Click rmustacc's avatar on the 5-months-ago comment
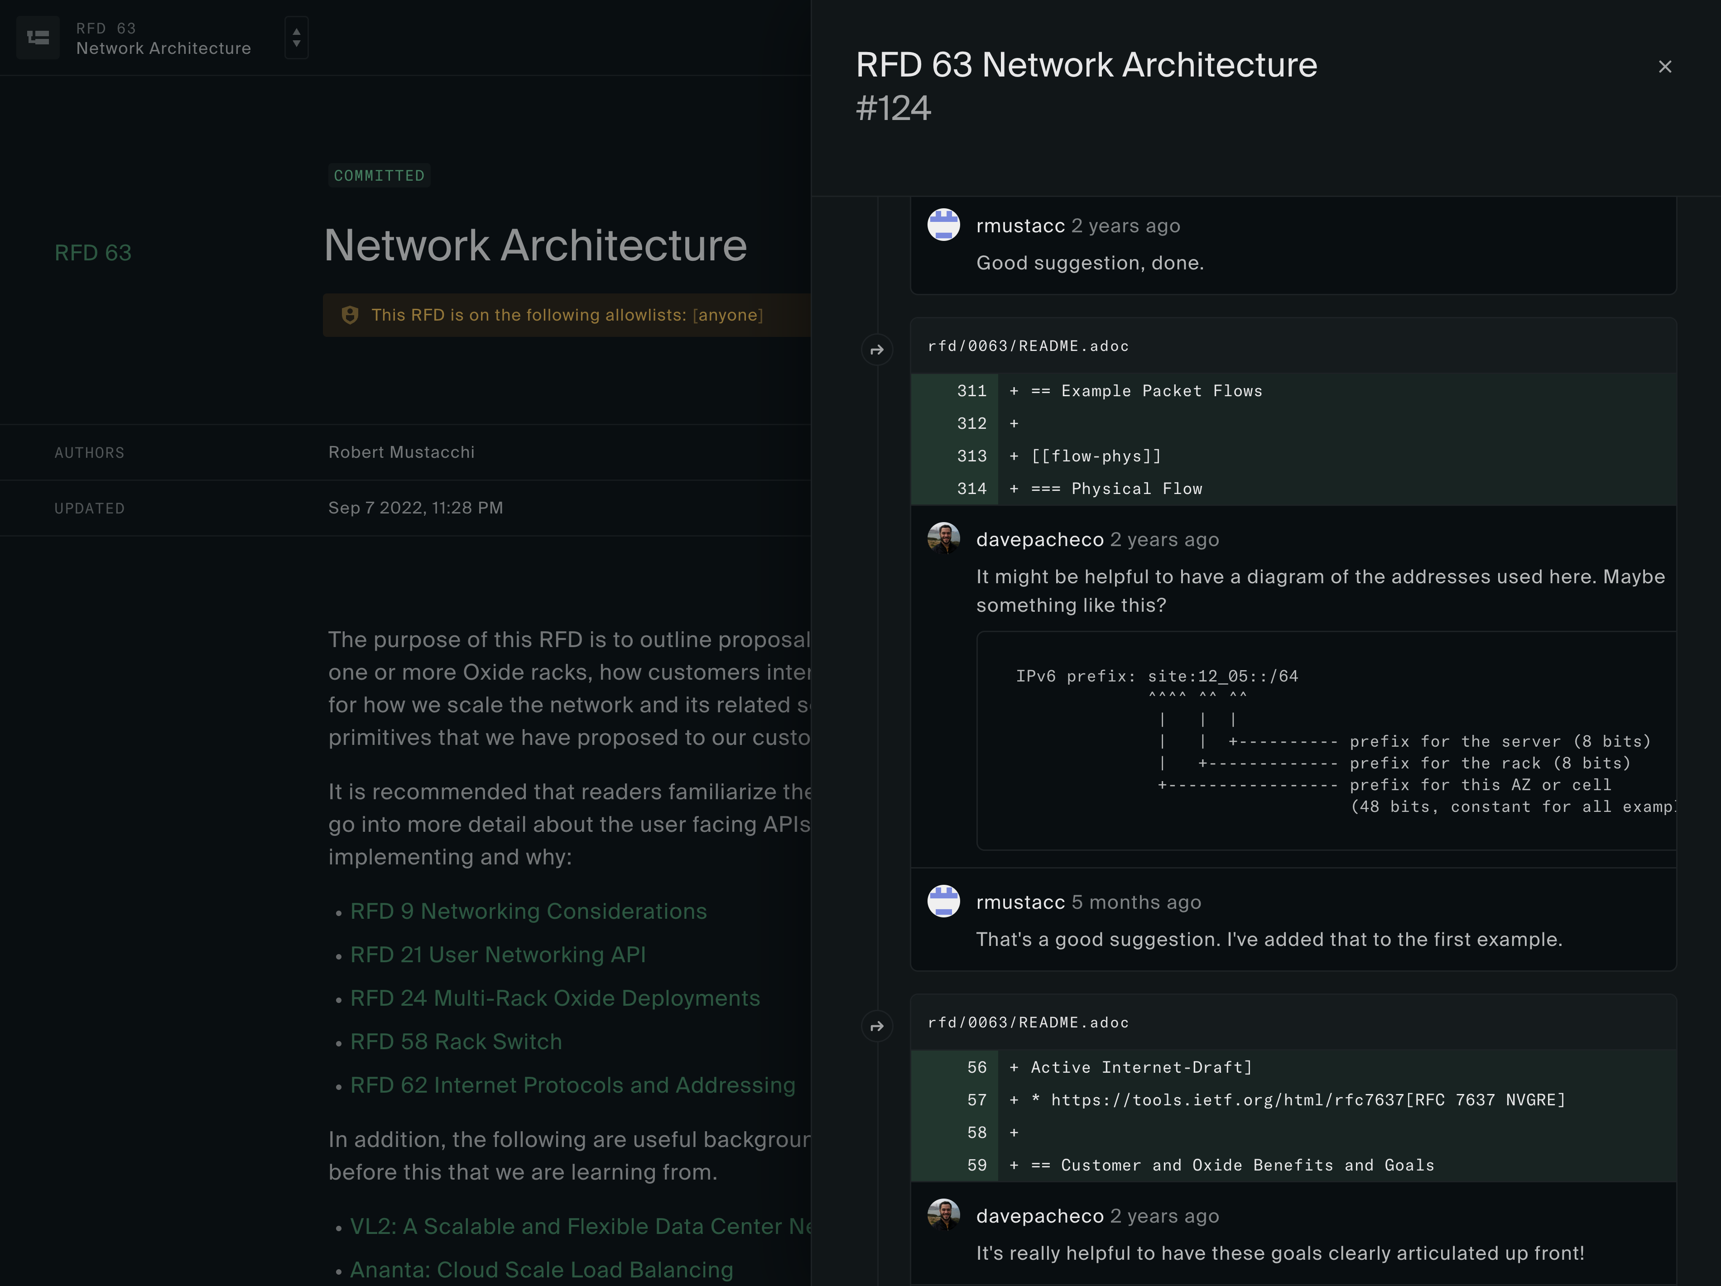 [x=944, y=902]
